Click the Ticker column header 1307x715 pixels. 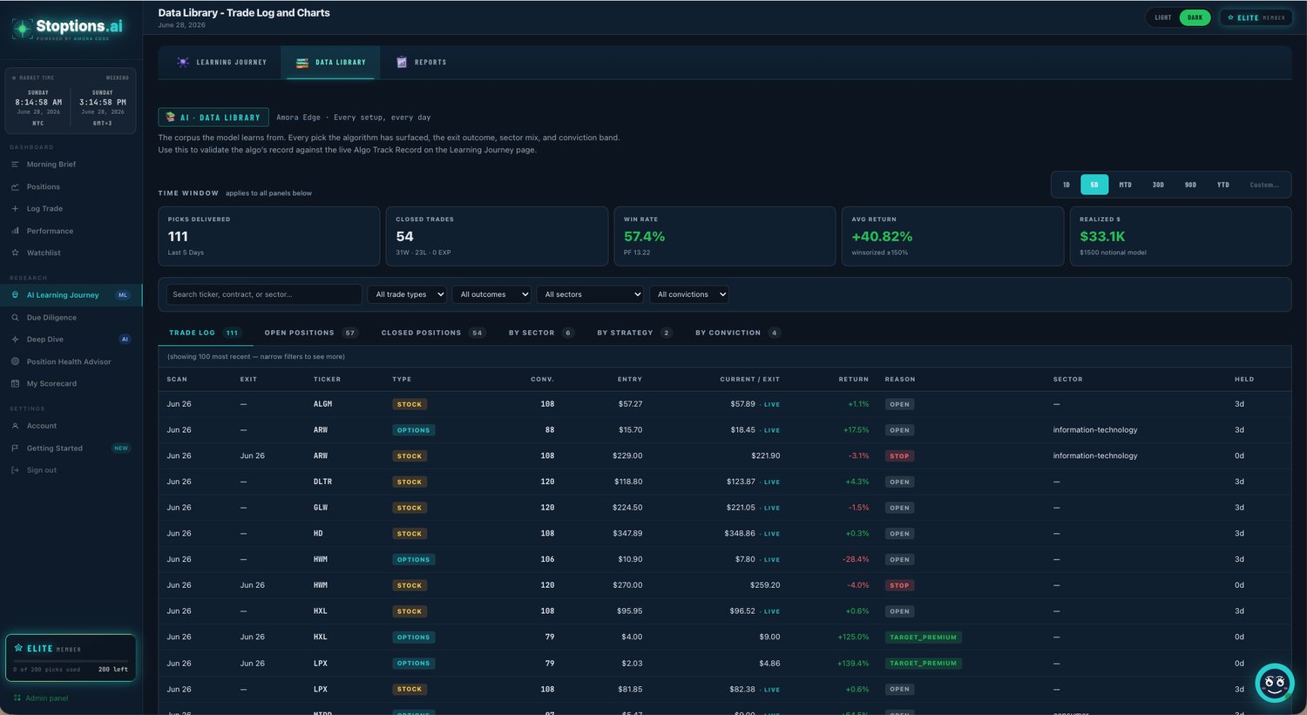coord(327,380)
